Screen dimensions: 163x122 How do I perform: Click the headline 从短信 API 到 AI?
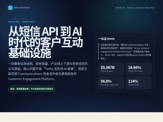(x=45, y=31)
